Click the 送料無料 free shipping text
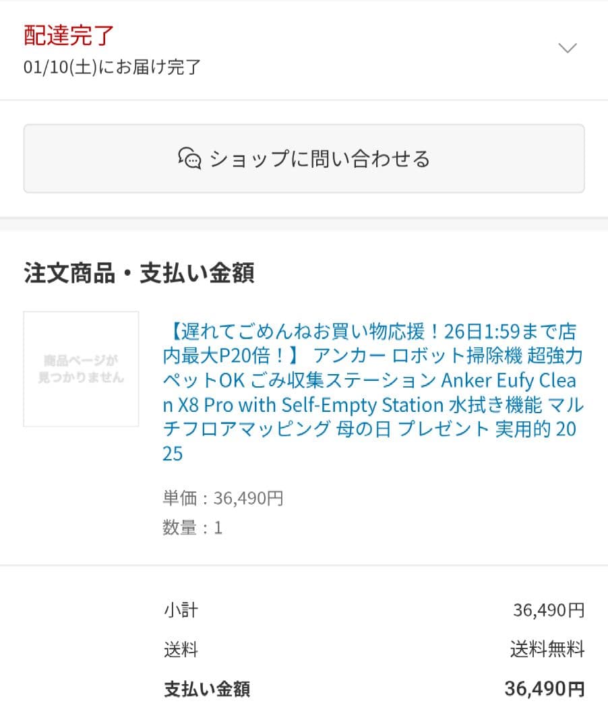 point(547,649)
